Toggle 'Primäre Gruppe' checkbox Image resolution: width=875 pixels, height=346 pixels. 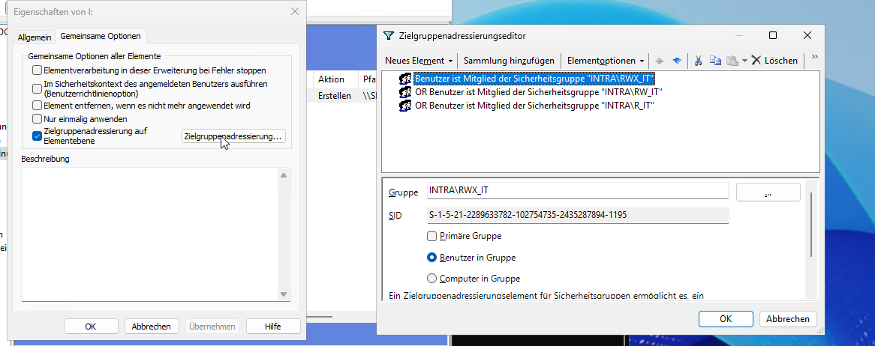pos(431,236)
